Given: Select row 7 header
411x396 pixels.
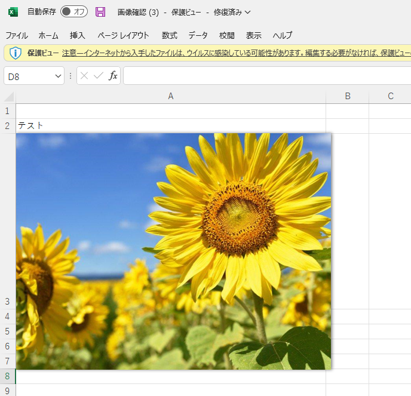Looking at the screenshot, I should 8,361.
